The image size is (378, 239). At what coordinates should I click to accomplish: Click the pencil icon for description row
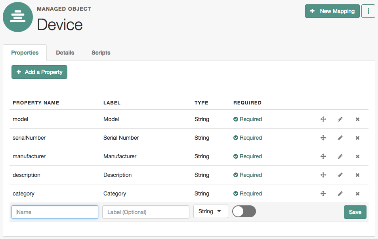pos(340,175)
